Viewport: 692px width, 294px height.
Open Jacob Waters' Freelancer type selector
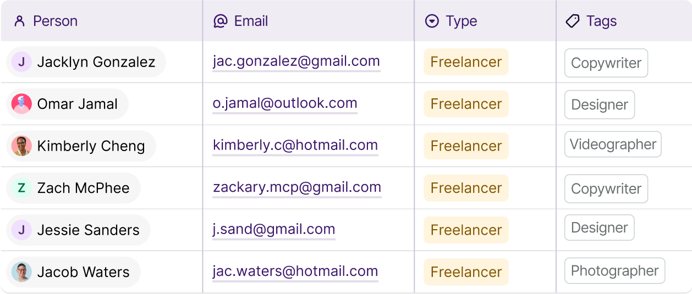[466, 272]
